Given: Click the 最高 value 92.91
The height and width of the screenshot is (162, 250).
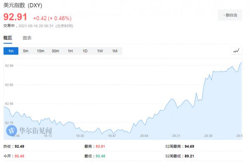Looking at the screenshot, I should point(100,147).
